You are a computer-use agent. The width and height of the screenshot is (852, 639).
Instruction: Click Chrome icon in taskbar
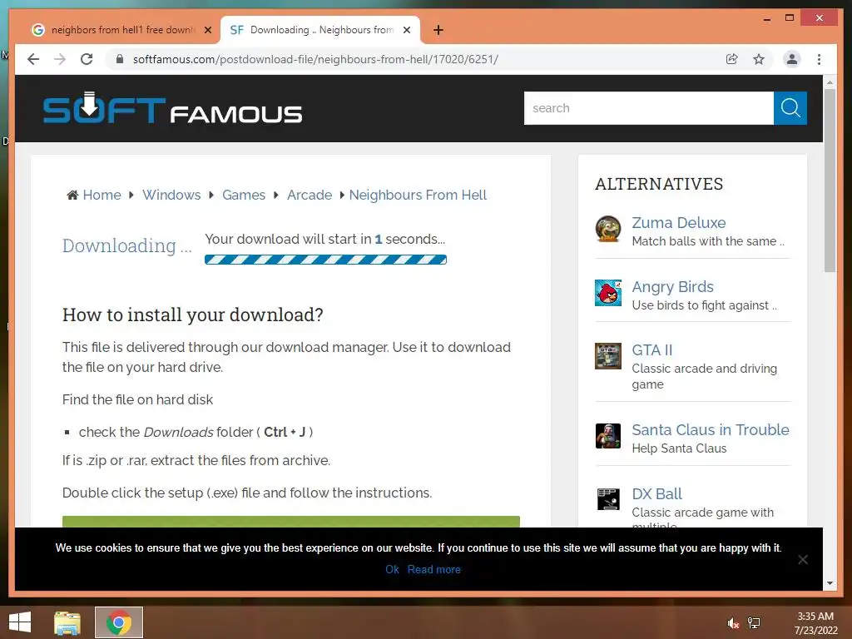tap(119, 622)
